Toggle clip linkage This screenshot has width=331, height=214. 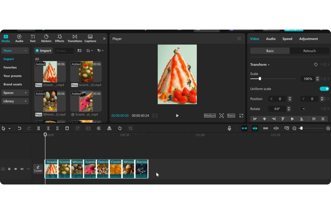pos(266,128)
